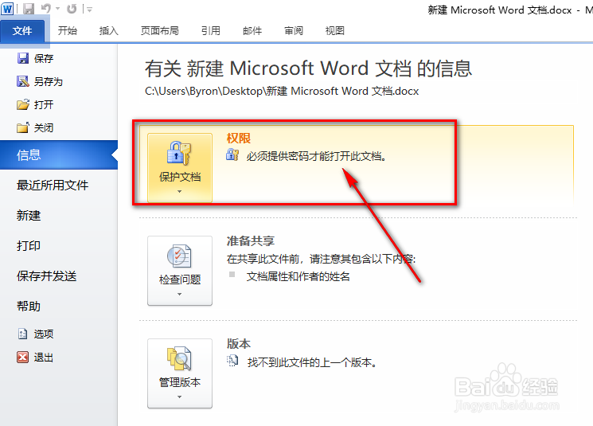Viewport: 593px width, 426px height.
Task: Switch to the 插入 ribbon tab
Action: (109, 30)
